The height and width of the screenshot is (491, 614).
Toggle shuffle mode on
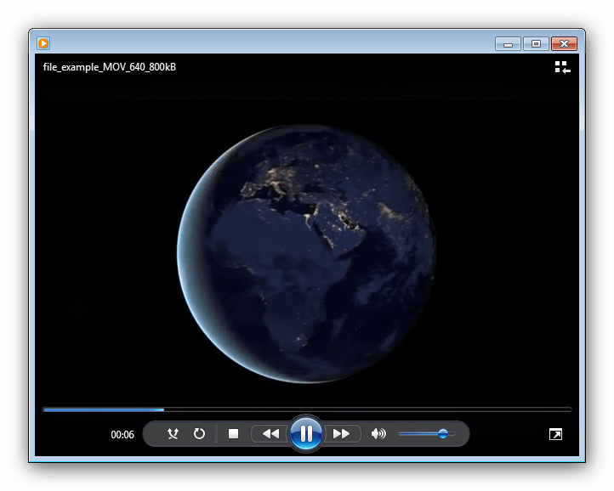click(173, 434)
